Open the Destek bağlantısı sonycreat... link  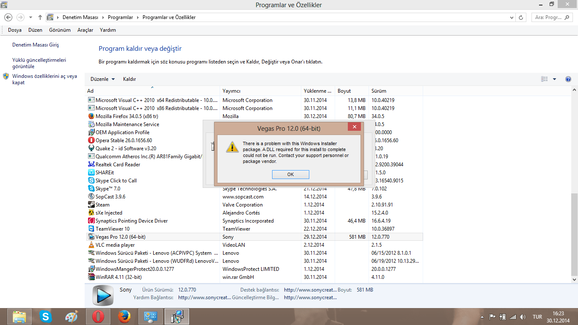311,290
